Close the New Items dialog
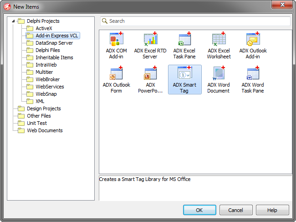296x222 pixels. (282, 5)
